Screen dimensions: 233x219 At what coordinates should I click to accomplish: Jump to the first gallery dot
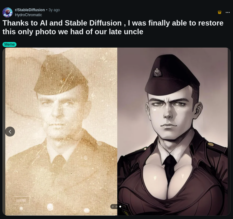click(x=113, y=207)
